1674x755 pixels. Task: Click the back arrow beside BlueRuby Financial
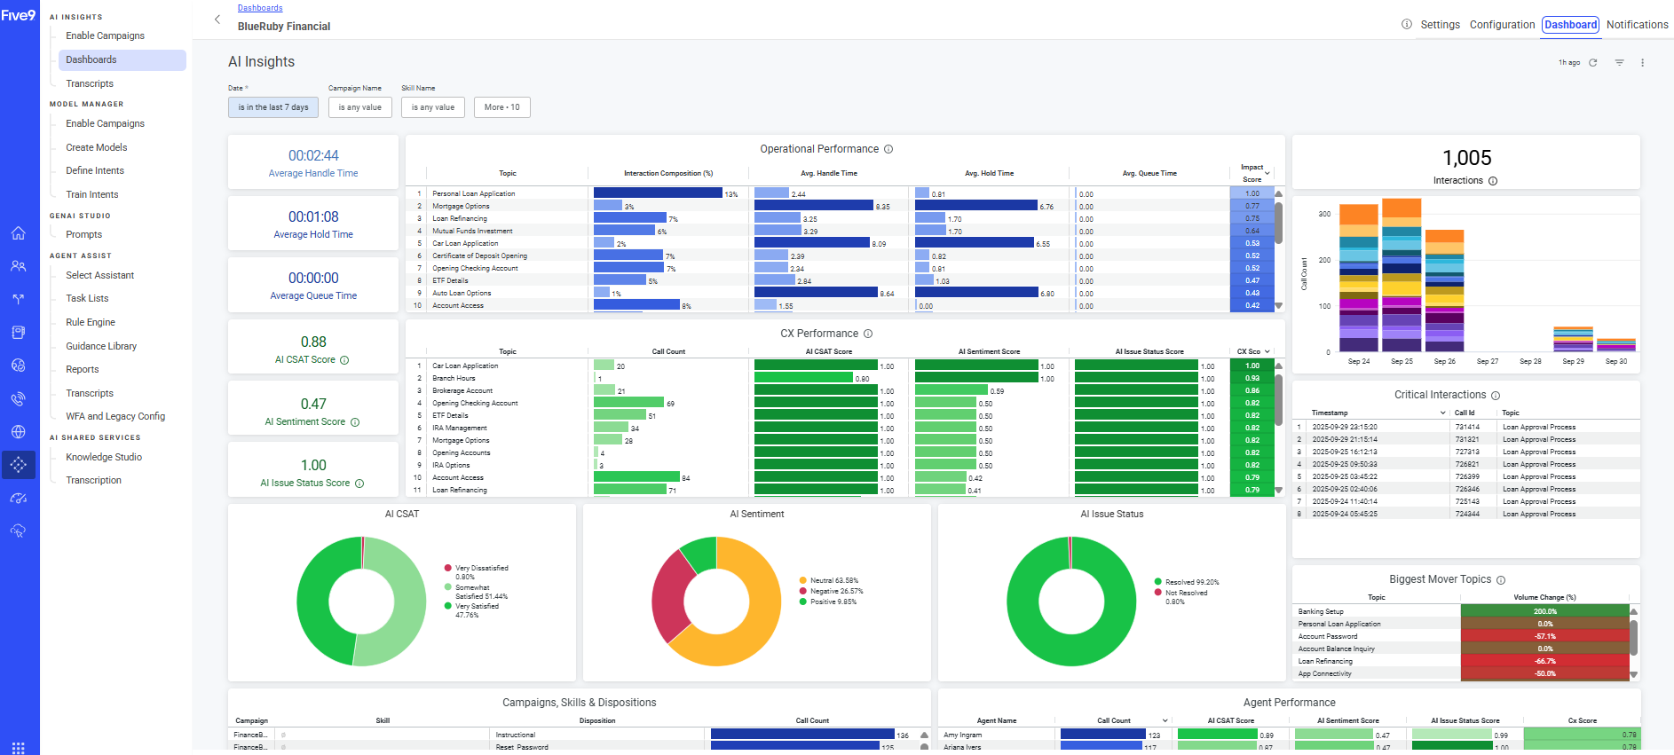coord(217,20)
